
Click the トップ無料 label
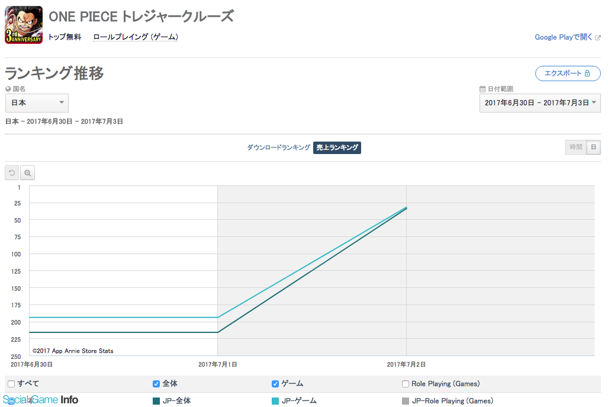pos(65,37)
